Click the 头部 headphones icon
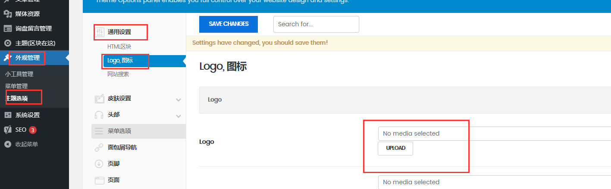 pyautogui.click(x=99, y=115)
